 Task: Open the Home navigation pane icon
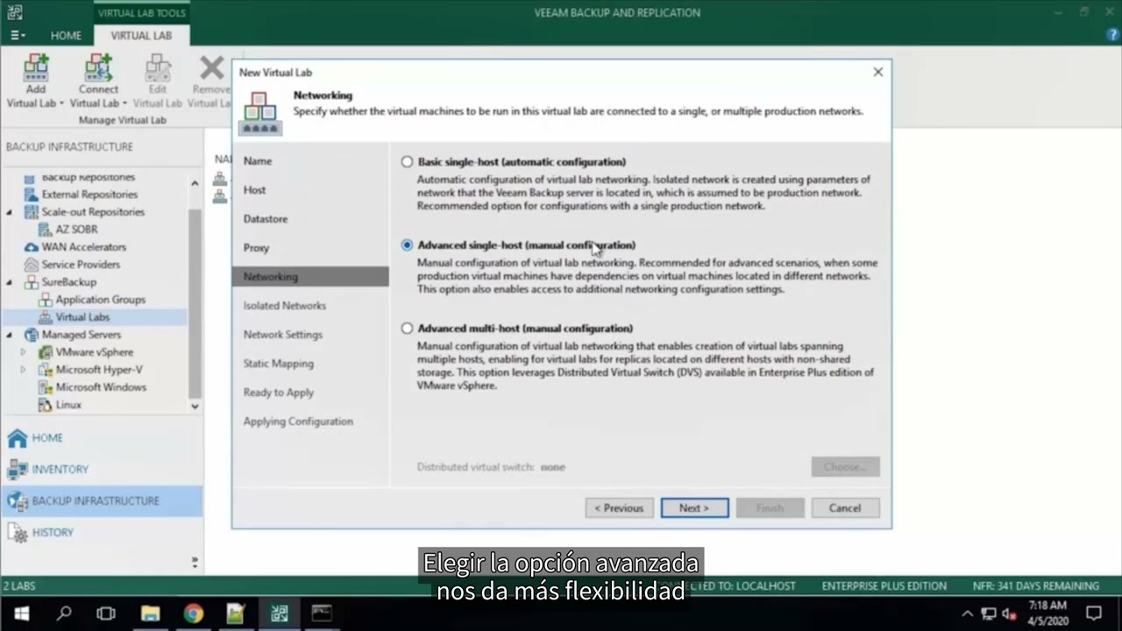[17, 437]
